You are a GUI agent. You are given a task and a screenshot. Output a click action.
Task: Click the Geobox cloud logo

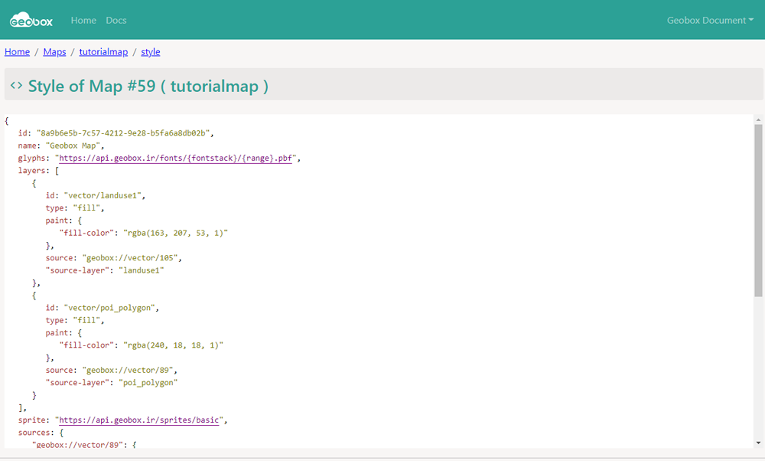[31, 20]
